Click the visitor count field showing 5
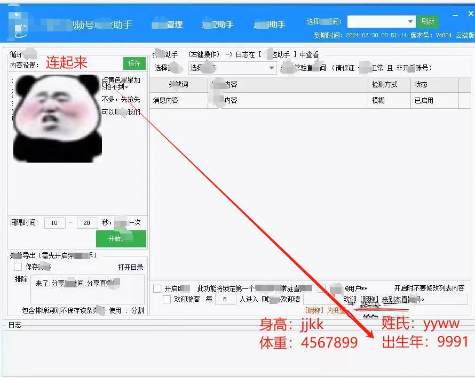Screen dimensions: 475x378 click(225, 300)
